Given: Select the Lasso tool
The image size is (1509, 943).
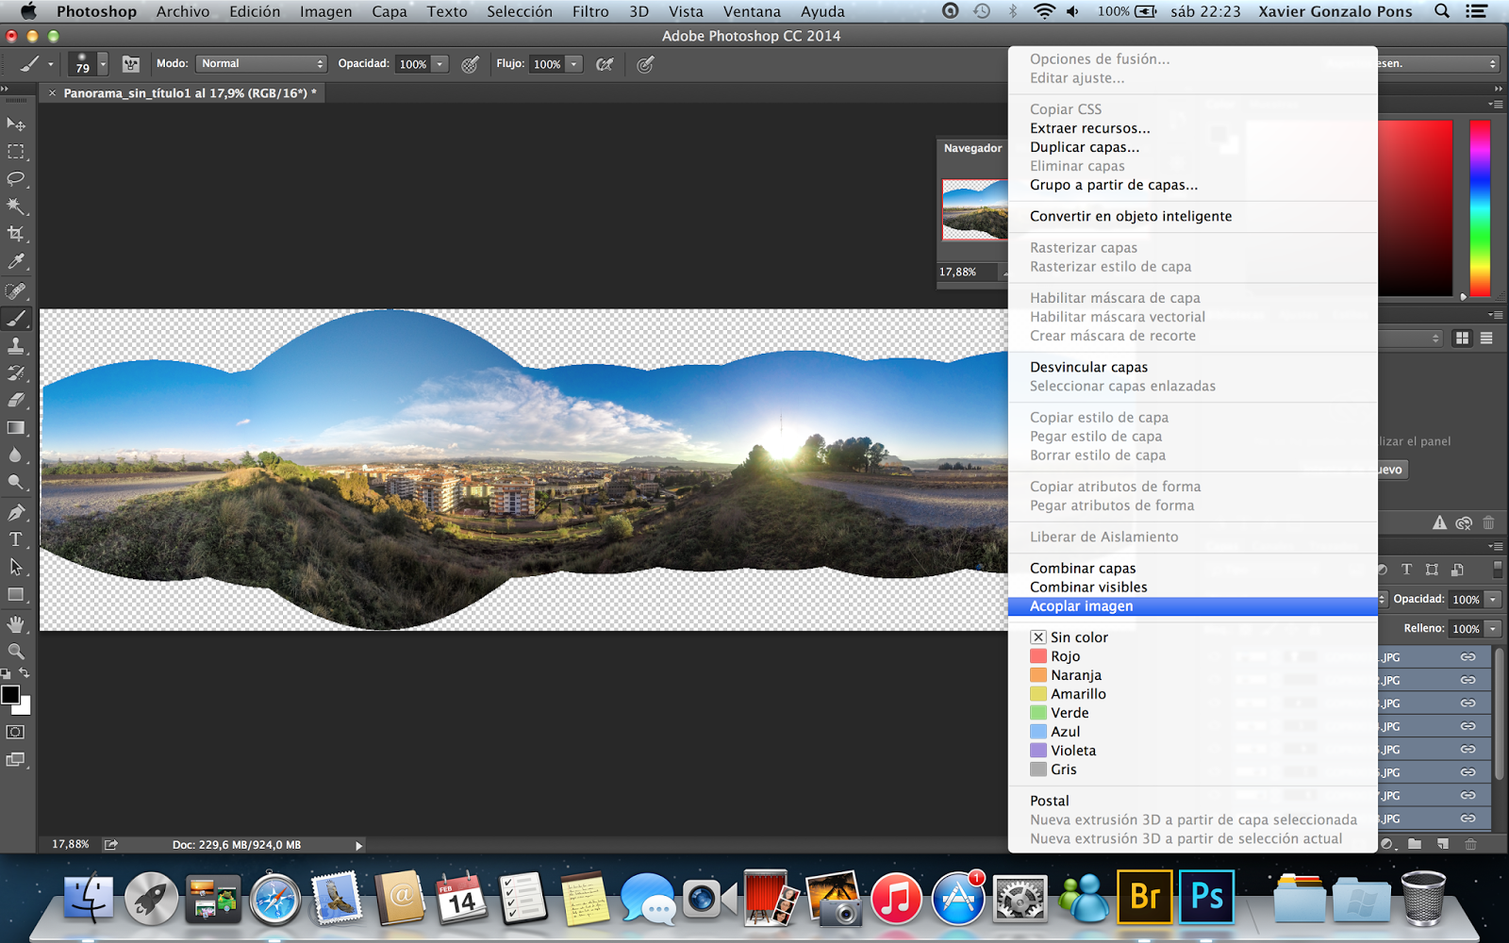Looking at the screenshot, I should pyautogui.click(x=16, y=178).
